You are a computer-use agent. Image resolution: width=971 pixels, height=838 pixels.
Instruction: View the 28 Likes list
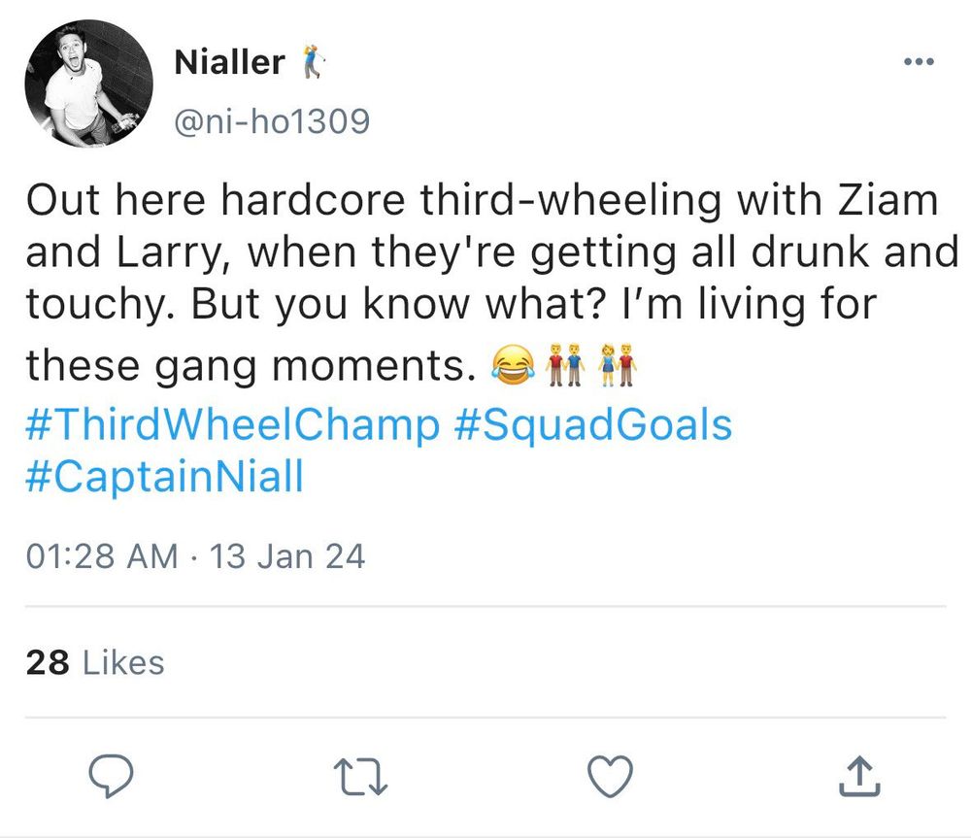pyautogui.click(x=95, y=662)
